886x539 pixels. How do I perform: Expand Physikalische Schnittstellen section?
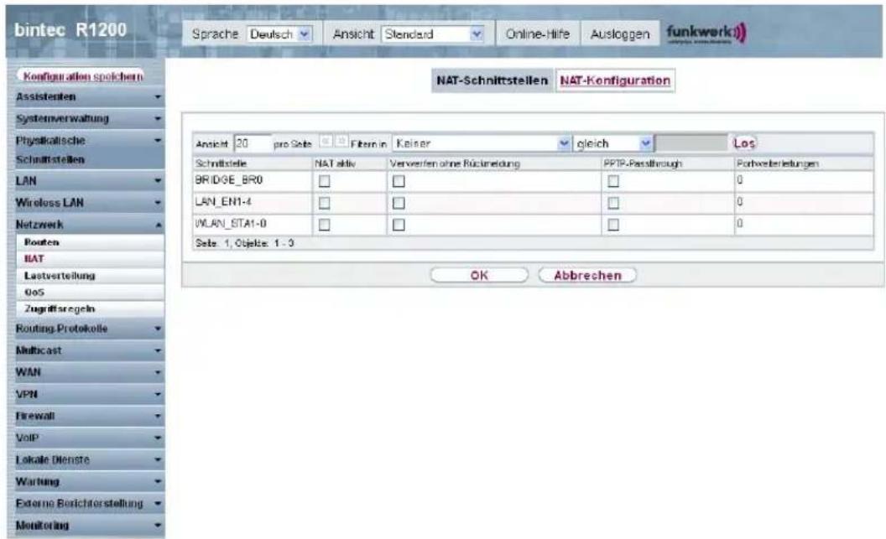(x=89, y=149)
